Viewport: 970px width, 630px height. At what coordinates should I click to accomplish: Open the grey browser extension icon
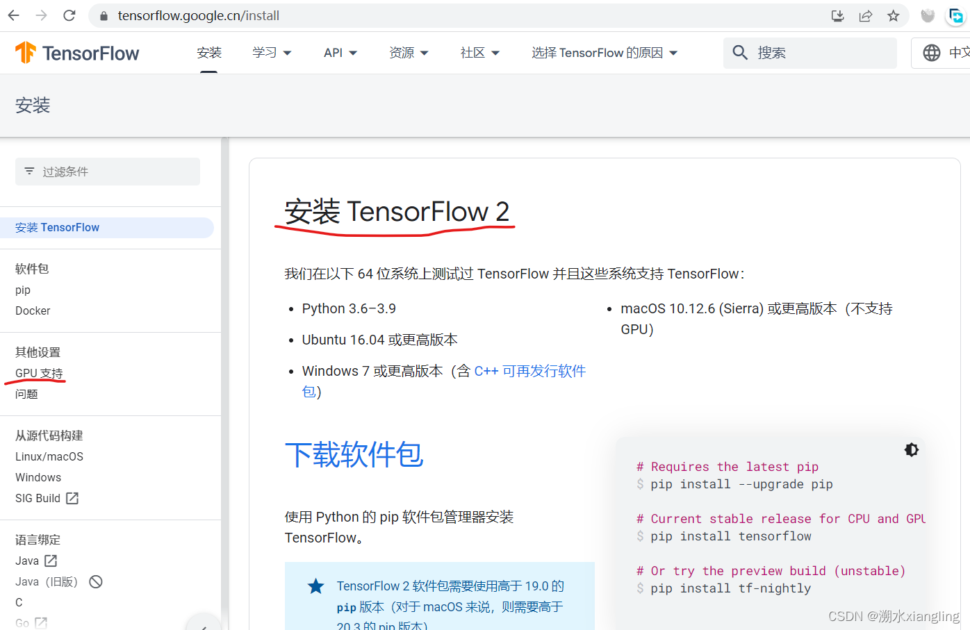tap(928, 16)
